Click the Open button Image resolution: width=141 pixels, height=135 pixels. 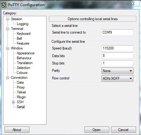[97, 130]
